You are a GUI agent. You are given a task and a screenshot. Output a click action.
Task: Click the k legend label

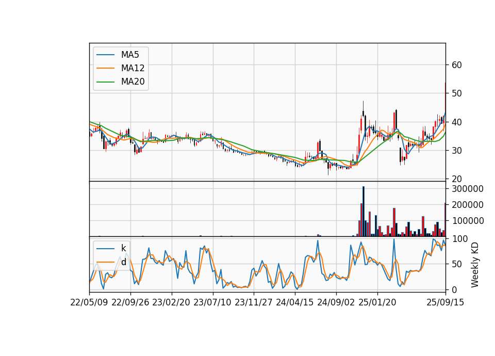pyautogui.click(x=123, y=248)
